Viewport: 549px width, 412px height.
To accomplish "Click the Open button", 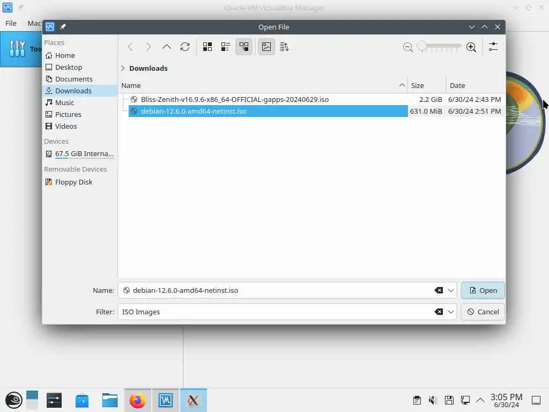I will 483,290.
